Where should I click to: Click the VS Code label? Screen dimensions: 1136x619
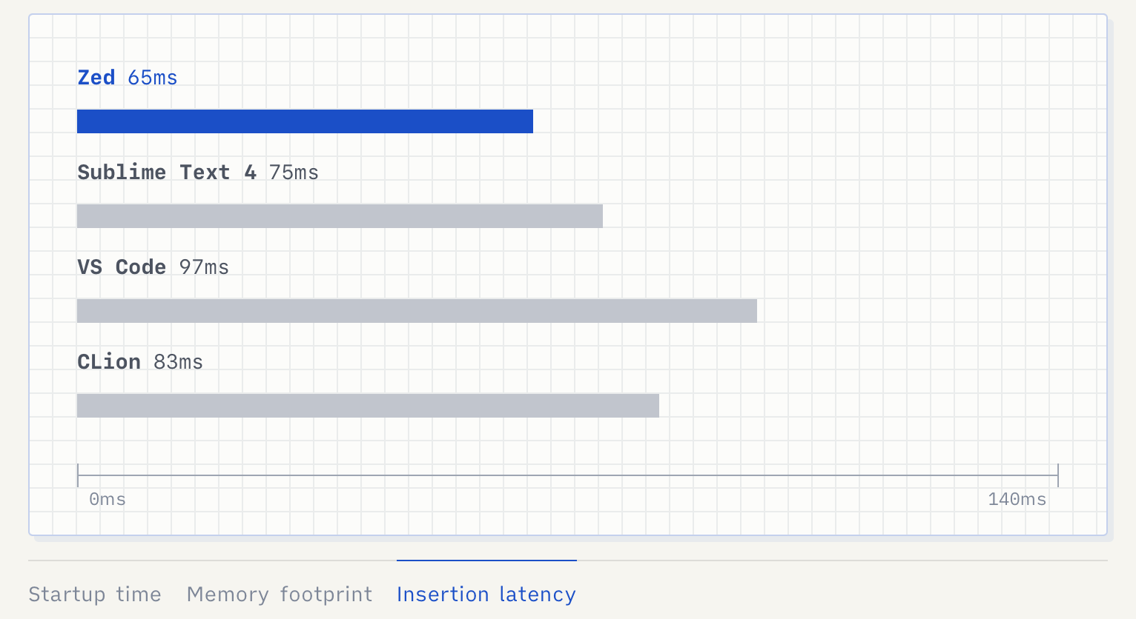coord(122,267)
